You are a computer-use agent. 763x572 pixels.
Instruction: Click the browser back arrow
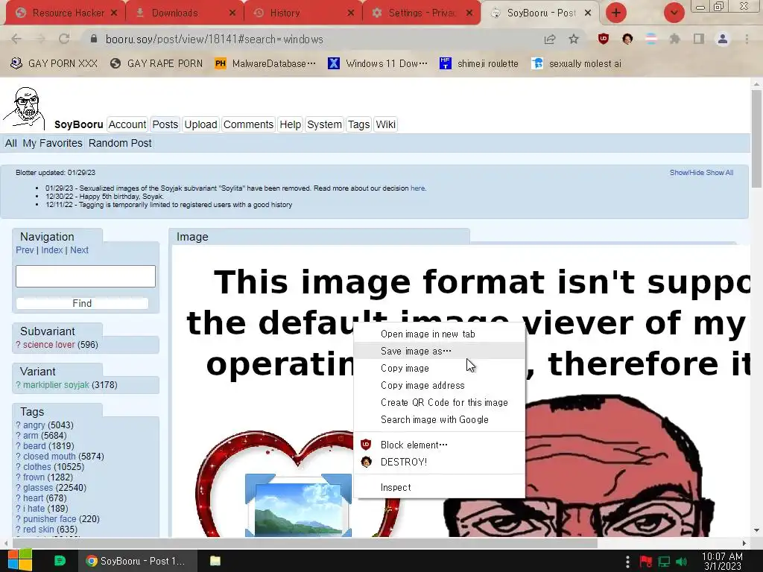click(x=16, y=39)
